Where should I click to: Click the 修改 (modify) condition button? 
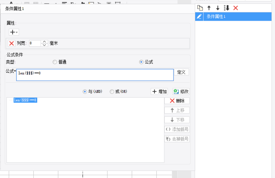click(x=181, y=92)
